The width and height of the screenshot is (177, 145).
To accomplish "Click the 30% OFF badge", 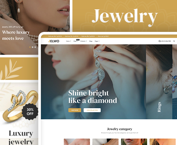I will point(30,111).
